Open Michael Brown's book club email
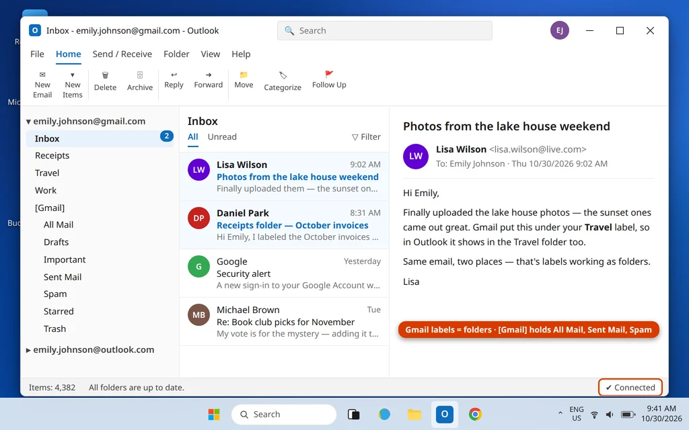 tap(285, 321)
